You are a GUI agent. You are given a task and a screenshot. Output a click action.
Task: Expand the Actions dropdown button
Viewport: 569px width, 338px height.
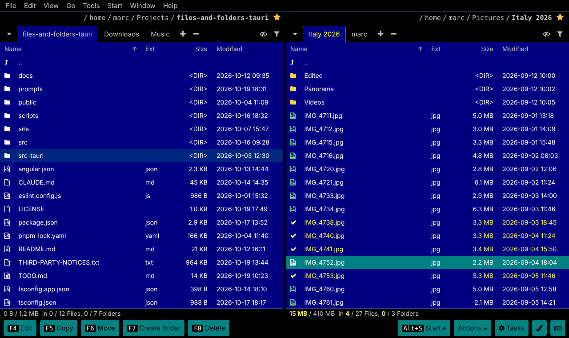(472, 328)
